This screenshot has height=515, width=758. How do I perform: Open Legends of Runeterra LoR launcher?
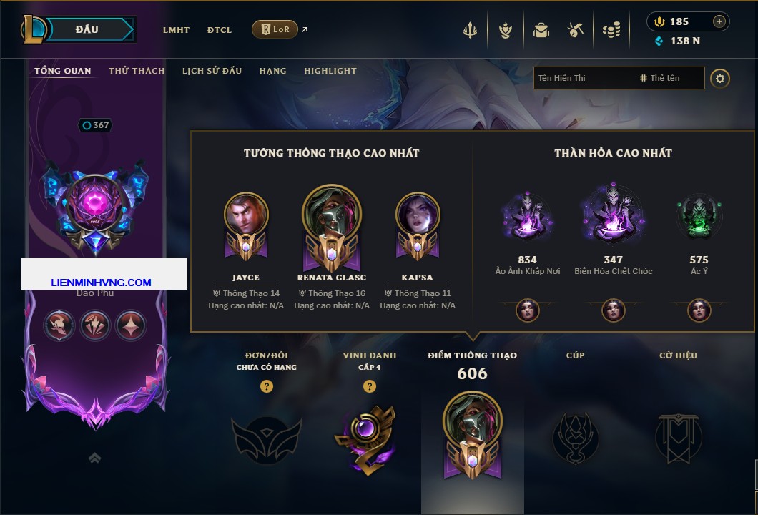coord(275,29)
